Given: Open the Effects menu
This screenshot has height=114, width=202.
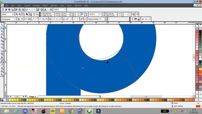Looking at the screenshot, I should coord(45,6).
